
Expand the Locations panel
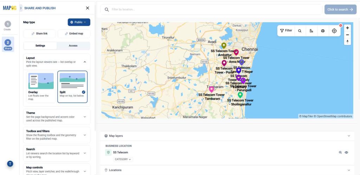point(349,170)
